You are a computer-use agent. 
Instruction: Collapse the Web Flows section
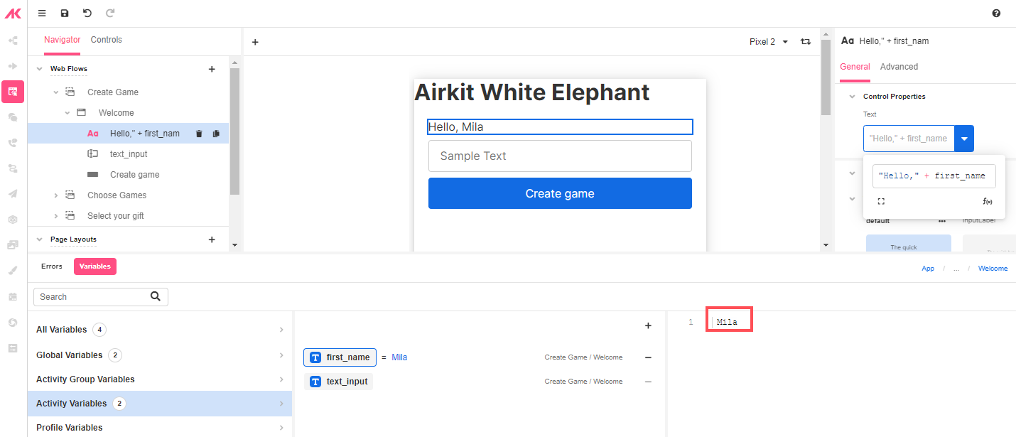pyautogui.click(x=39, y=69)
